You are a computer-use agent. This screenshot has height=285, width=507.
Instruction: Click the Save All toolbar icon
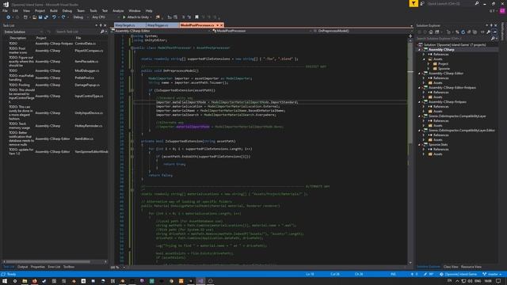(46, 17)
